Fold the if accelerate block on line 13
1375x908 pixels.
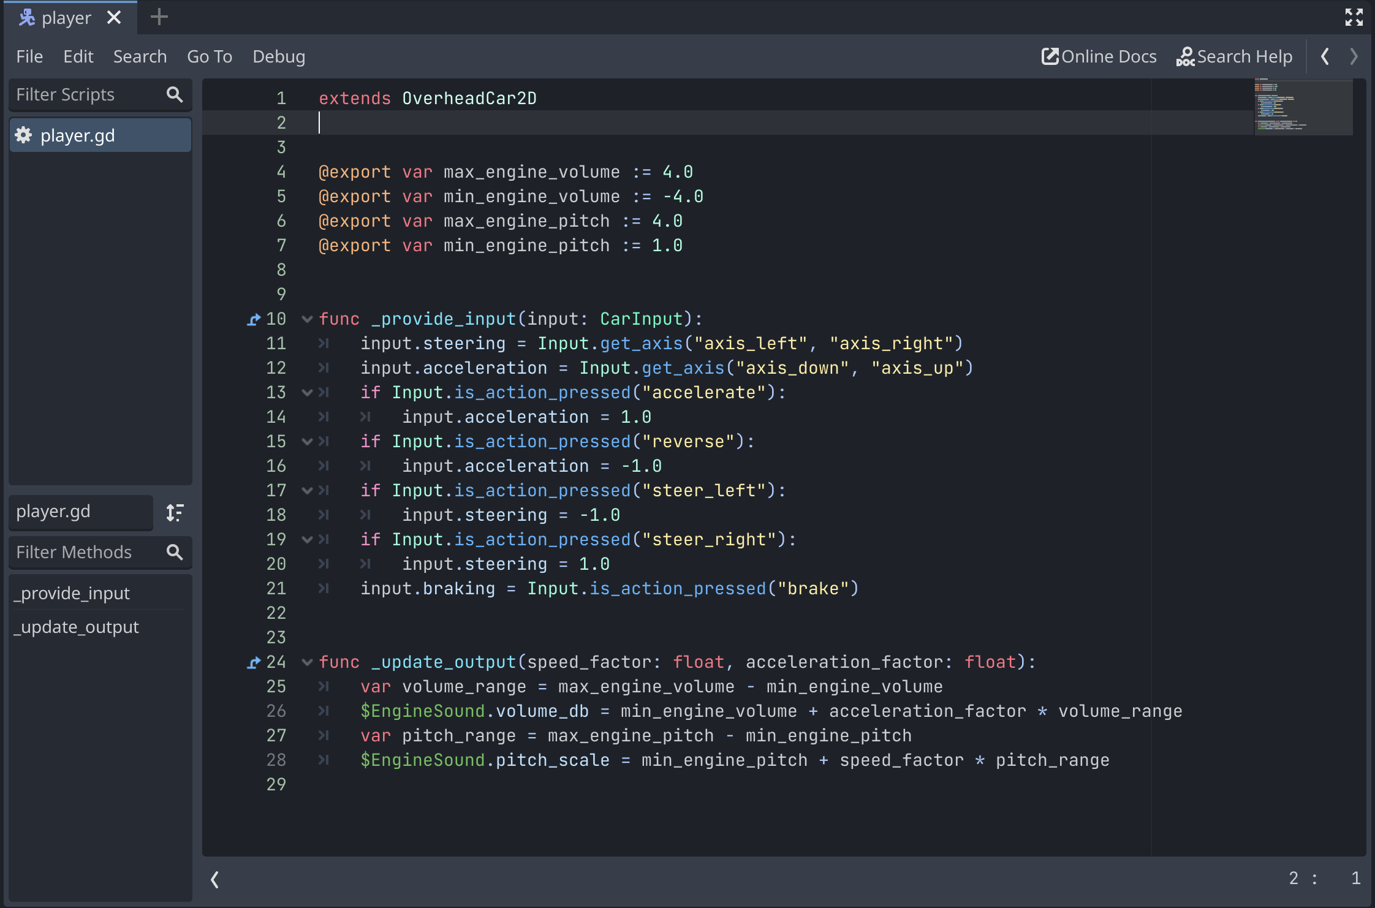point(307,393)
